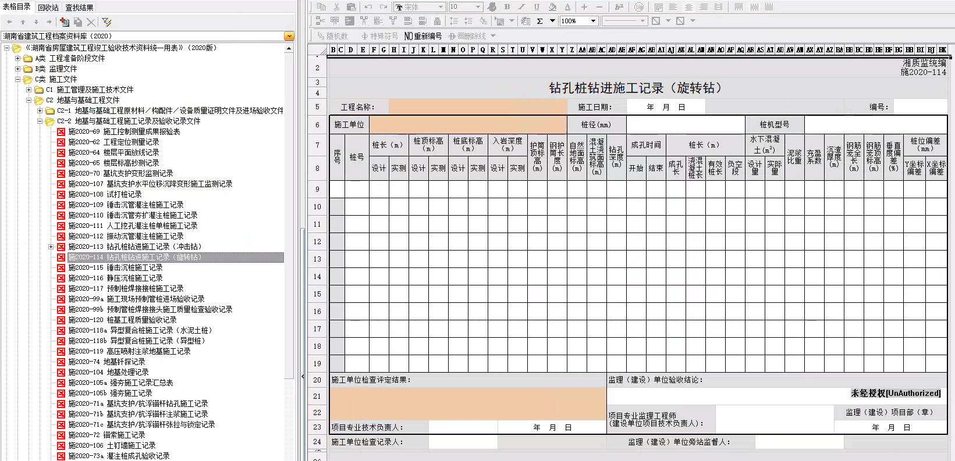
Task: Expand the 施2020-113 钻孔桩钻进施工记录 node
Action: [x=51, y=247]
